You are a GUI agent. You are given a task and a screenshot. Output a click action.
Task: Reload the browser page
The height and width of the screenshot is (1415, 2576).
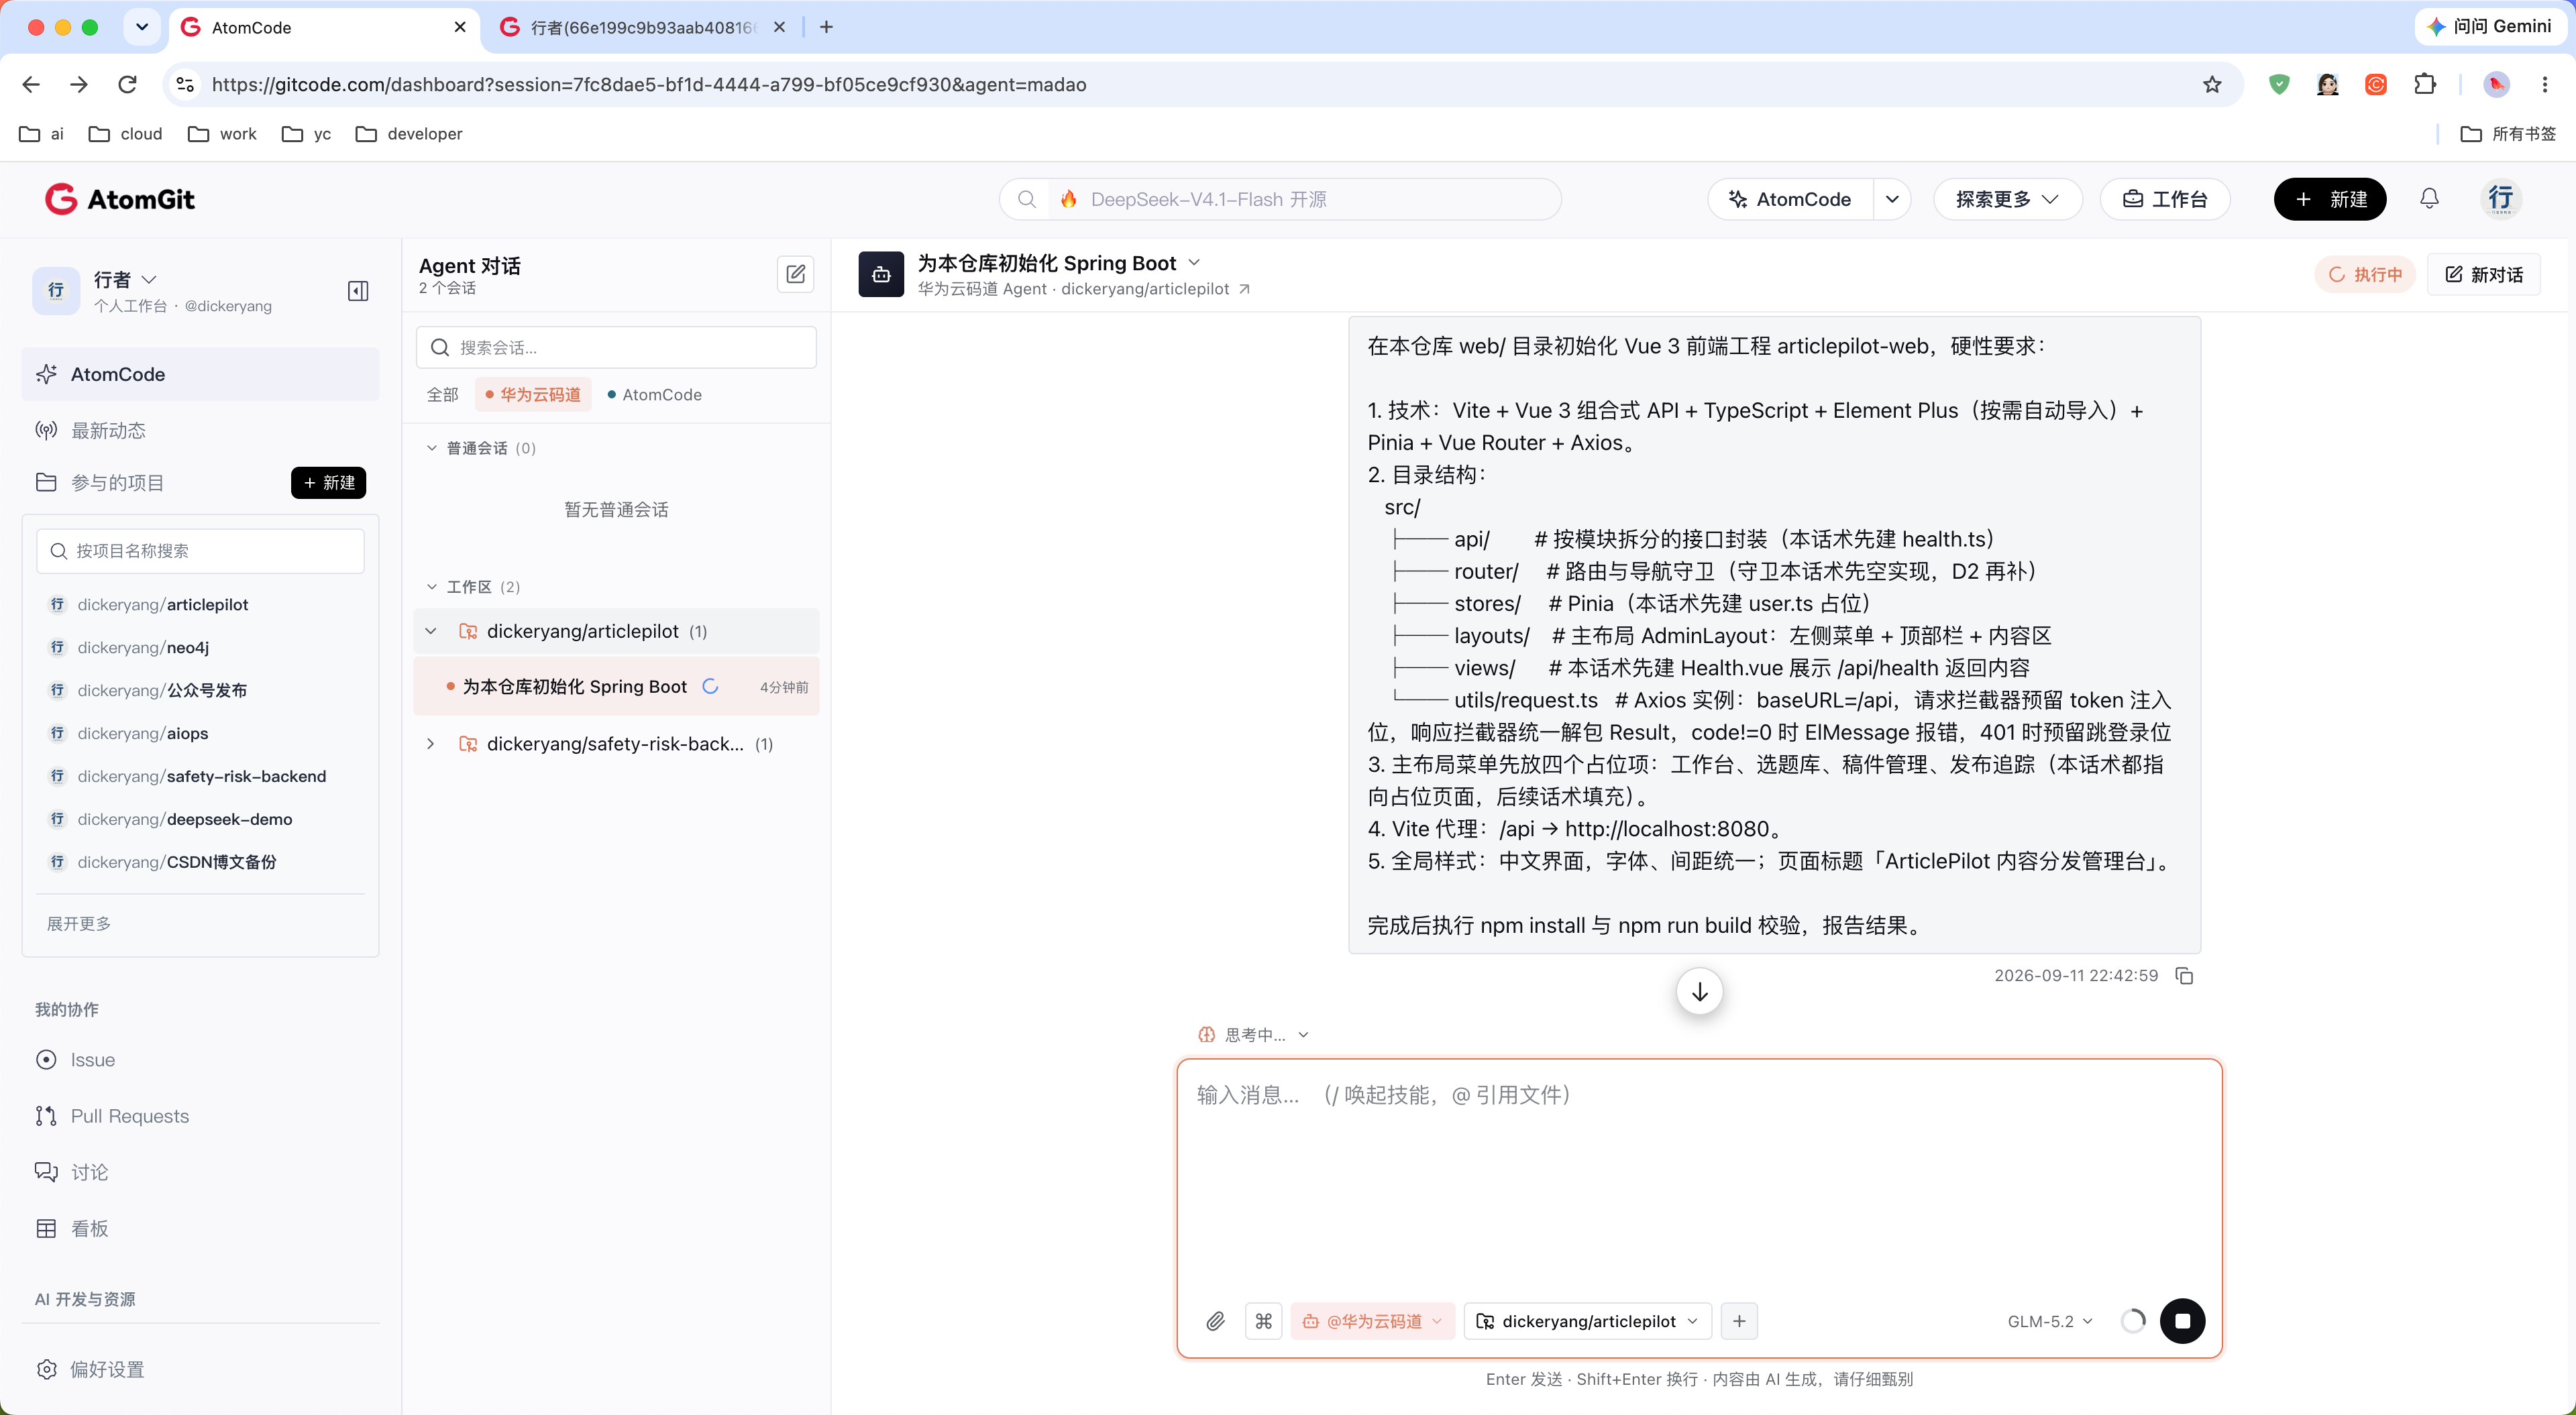[127, 85]
